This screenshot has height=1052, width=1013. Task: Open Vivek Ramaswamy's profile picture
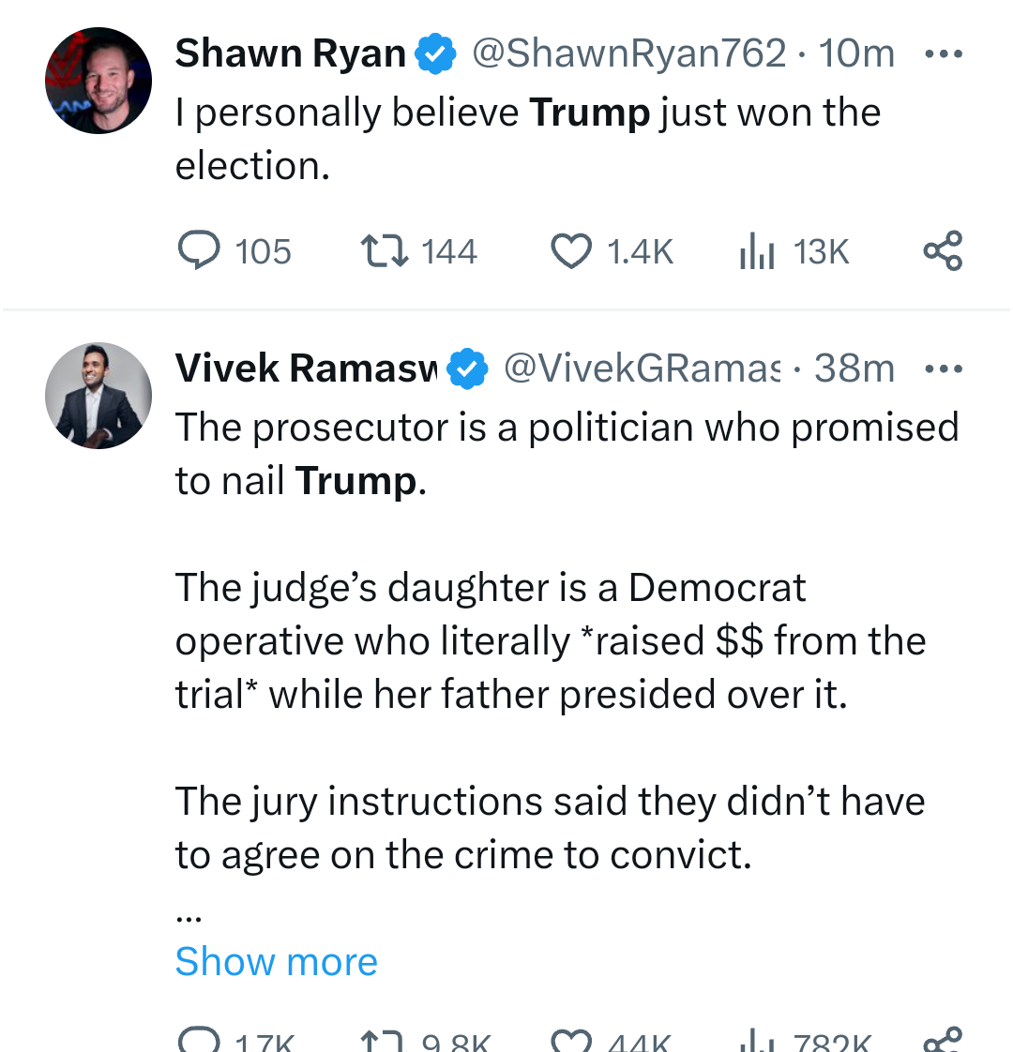[x=98, y=395]
